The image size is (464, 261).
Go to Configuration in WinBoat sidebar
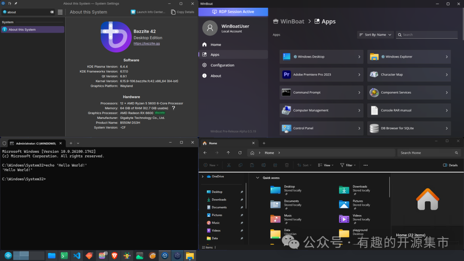(222, 65)
